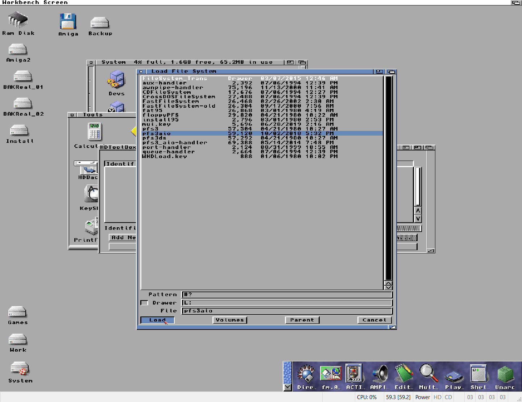Screen dimensions: 522x402
Task: Select the FastFileSystem file entry
Action: pyautogui.click(x=262, y=101)
